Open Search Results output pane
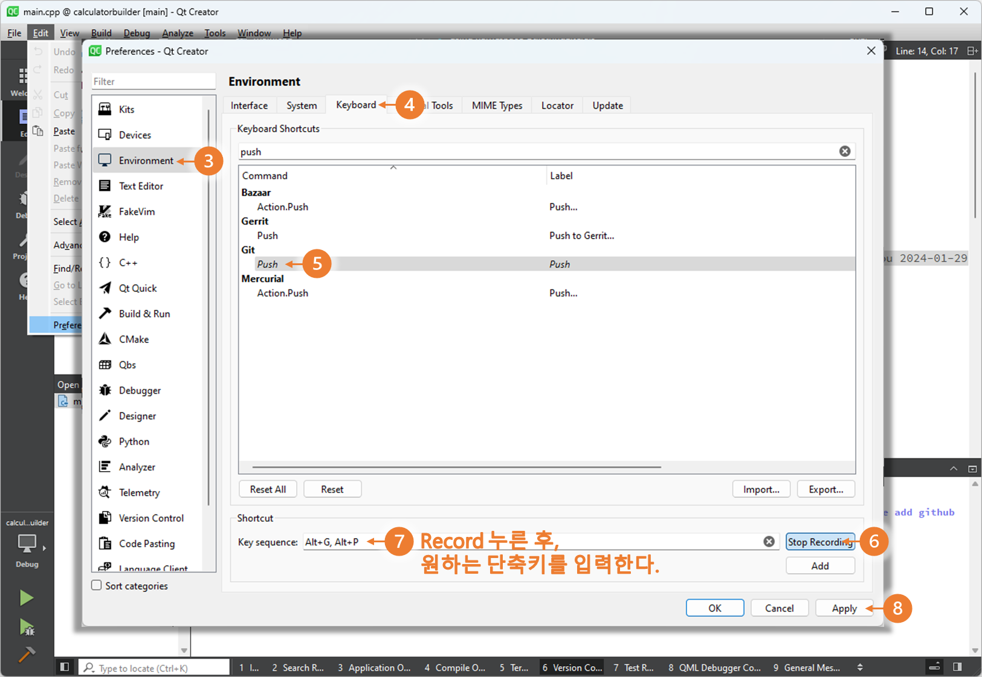Viewport: 982px width, 677px height. 297,667
